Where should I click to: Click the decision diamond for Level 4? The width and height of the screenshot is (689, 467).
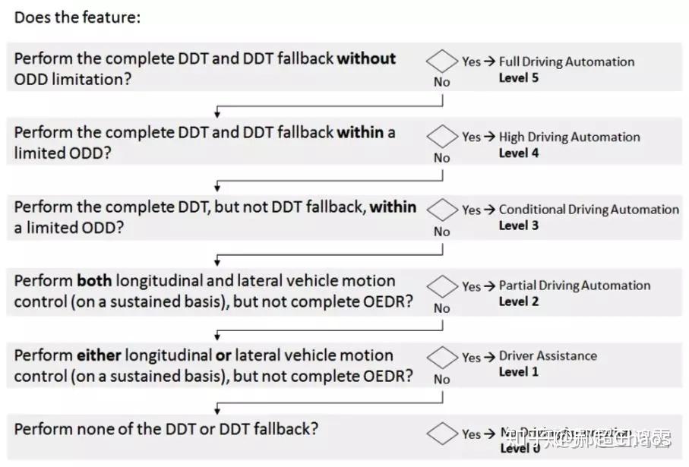pos(442,137)
